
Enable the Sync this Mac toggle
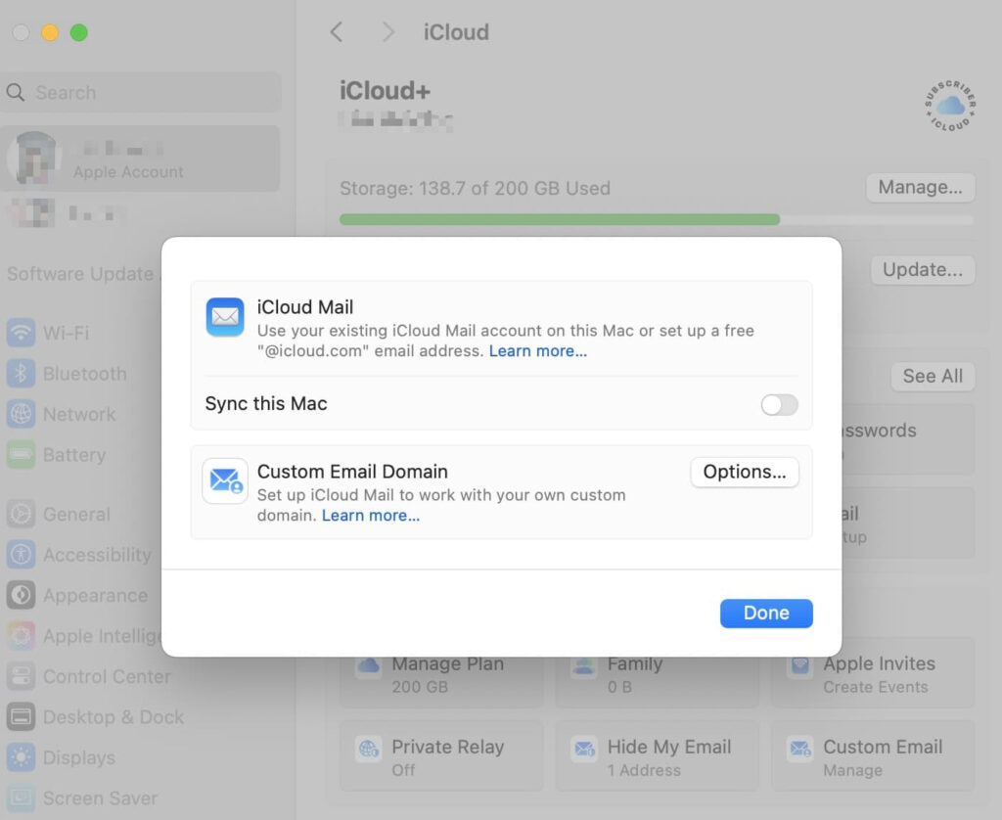[779, 404]
